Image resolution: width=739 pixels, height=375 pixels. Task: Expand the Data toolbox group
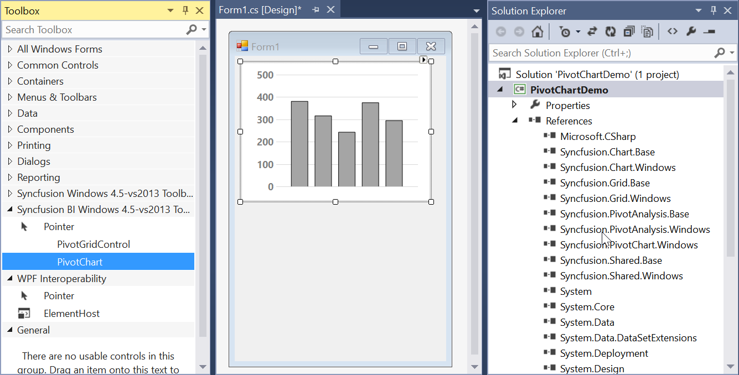(10, 113)
